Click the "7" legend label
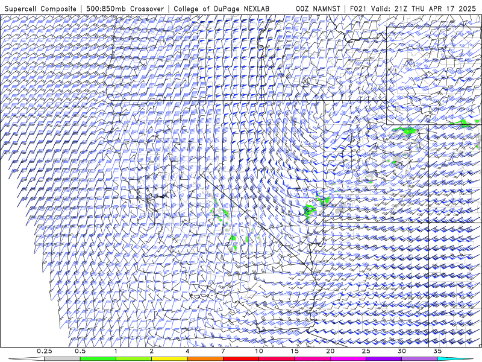482x362 pixels. point(223,351)
